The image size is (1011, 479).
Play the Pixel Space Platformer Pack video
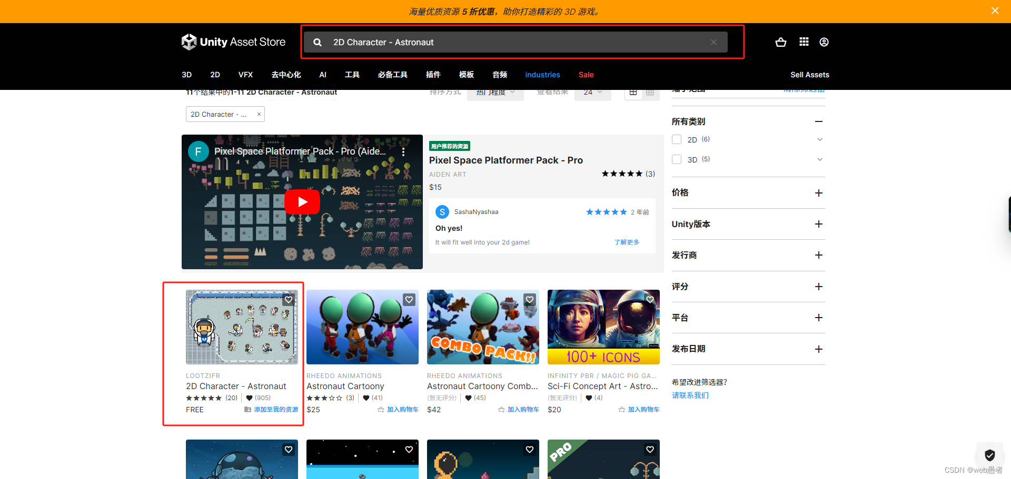pyautogui.click(x=302, y=201)
